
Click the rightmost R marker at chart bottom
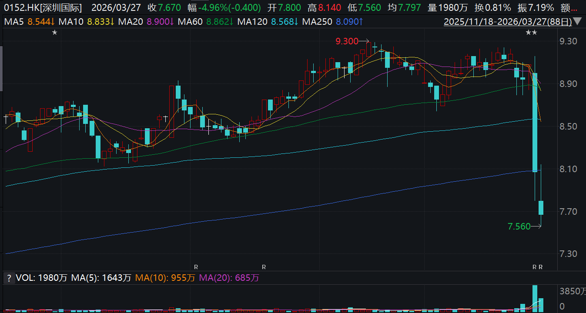(x=541, y=266)
